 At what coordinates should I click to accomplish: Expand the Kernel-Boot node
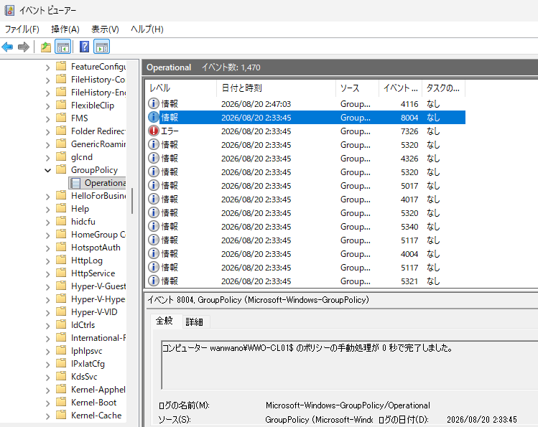coord(47,403)
